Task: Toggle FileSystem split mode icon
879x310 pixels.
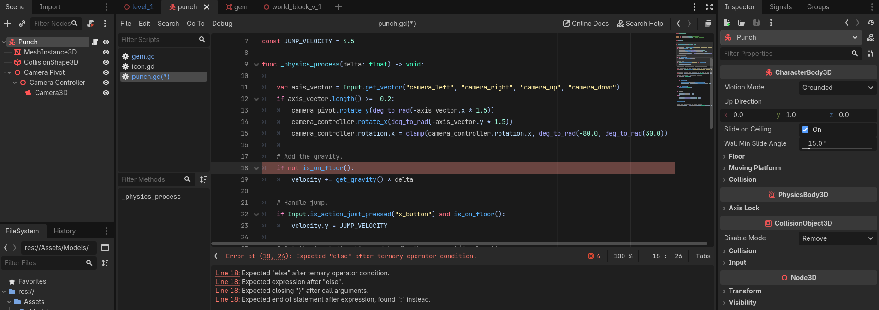Action: [x=105, y=248]
